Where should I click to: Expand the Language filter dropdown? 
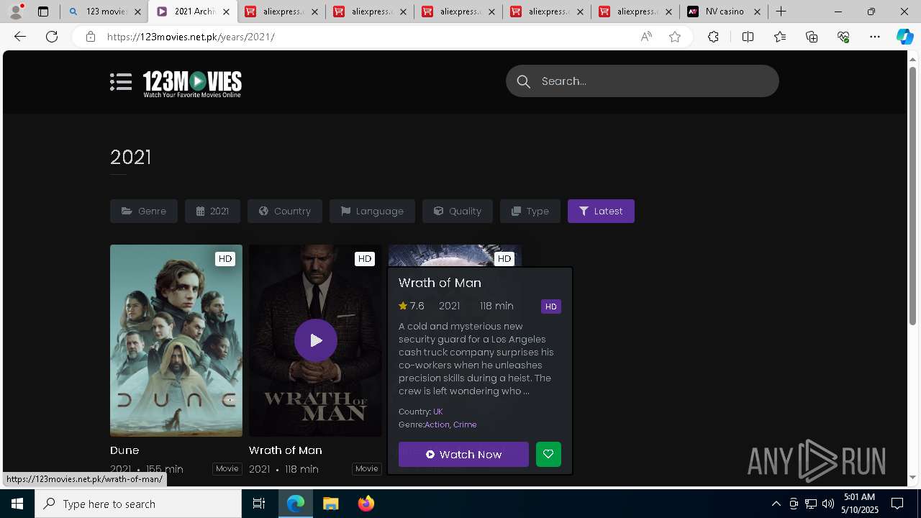coord(372,211)
